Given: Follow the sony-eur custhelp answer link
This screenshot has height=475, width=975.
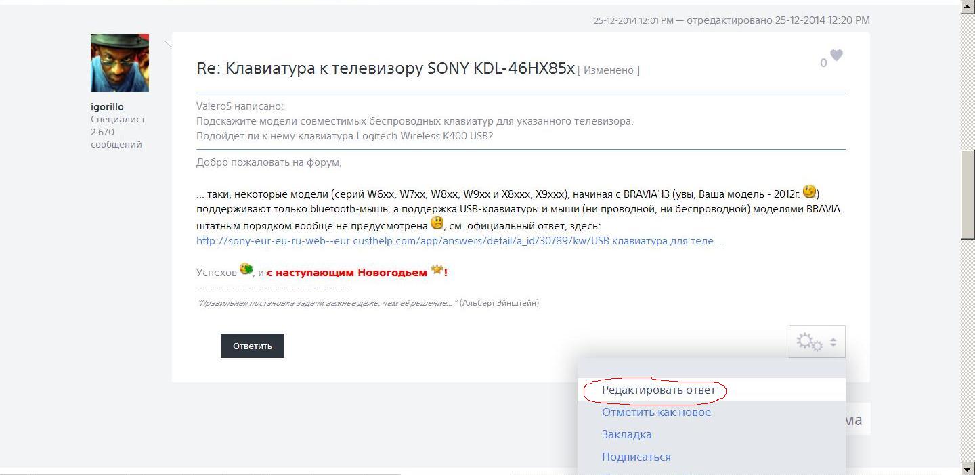Looking at the screenshot, I should click(x=458, y=241).
